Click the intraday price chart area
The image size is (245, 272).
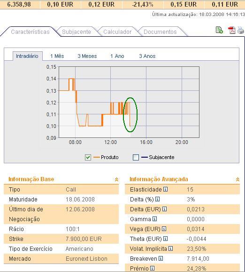tap(129, 102)
